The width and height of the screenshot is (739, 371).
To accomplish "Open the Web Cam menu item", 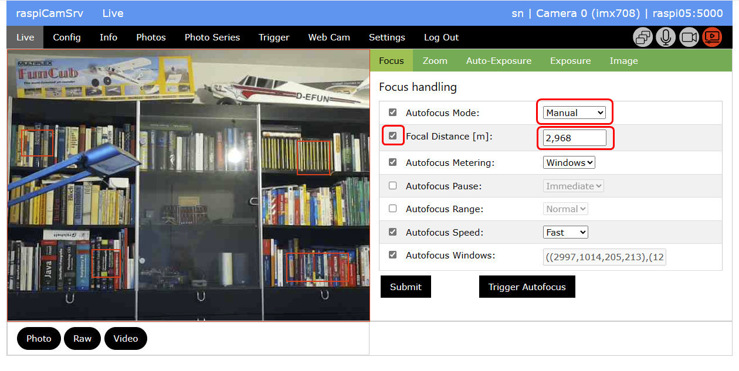I will (x=328, y=38).
